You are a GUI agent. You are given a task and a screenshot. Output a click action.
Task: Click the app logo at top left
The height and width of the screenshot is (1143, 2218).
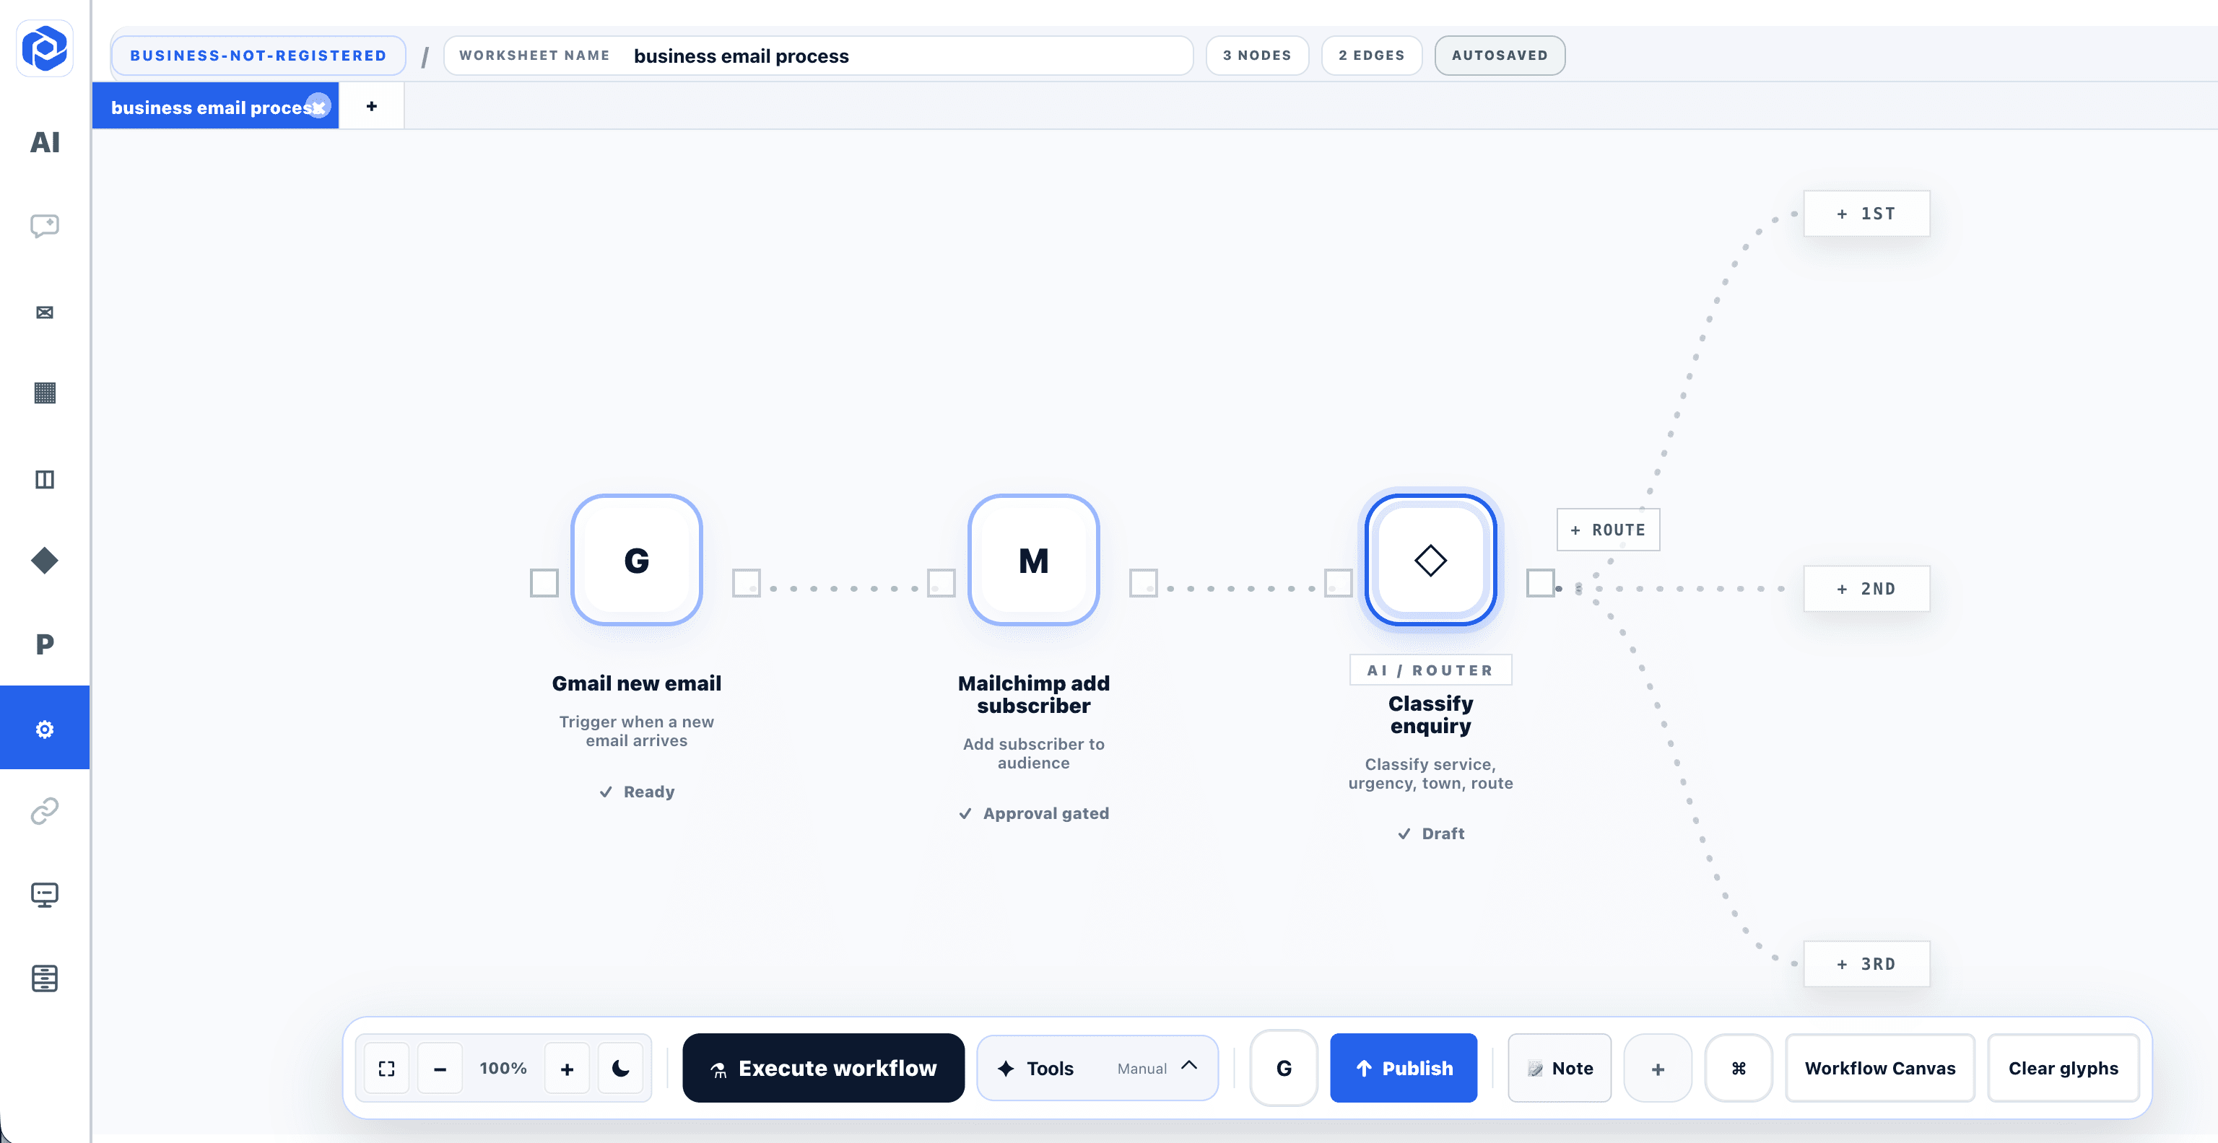point(45,48)
